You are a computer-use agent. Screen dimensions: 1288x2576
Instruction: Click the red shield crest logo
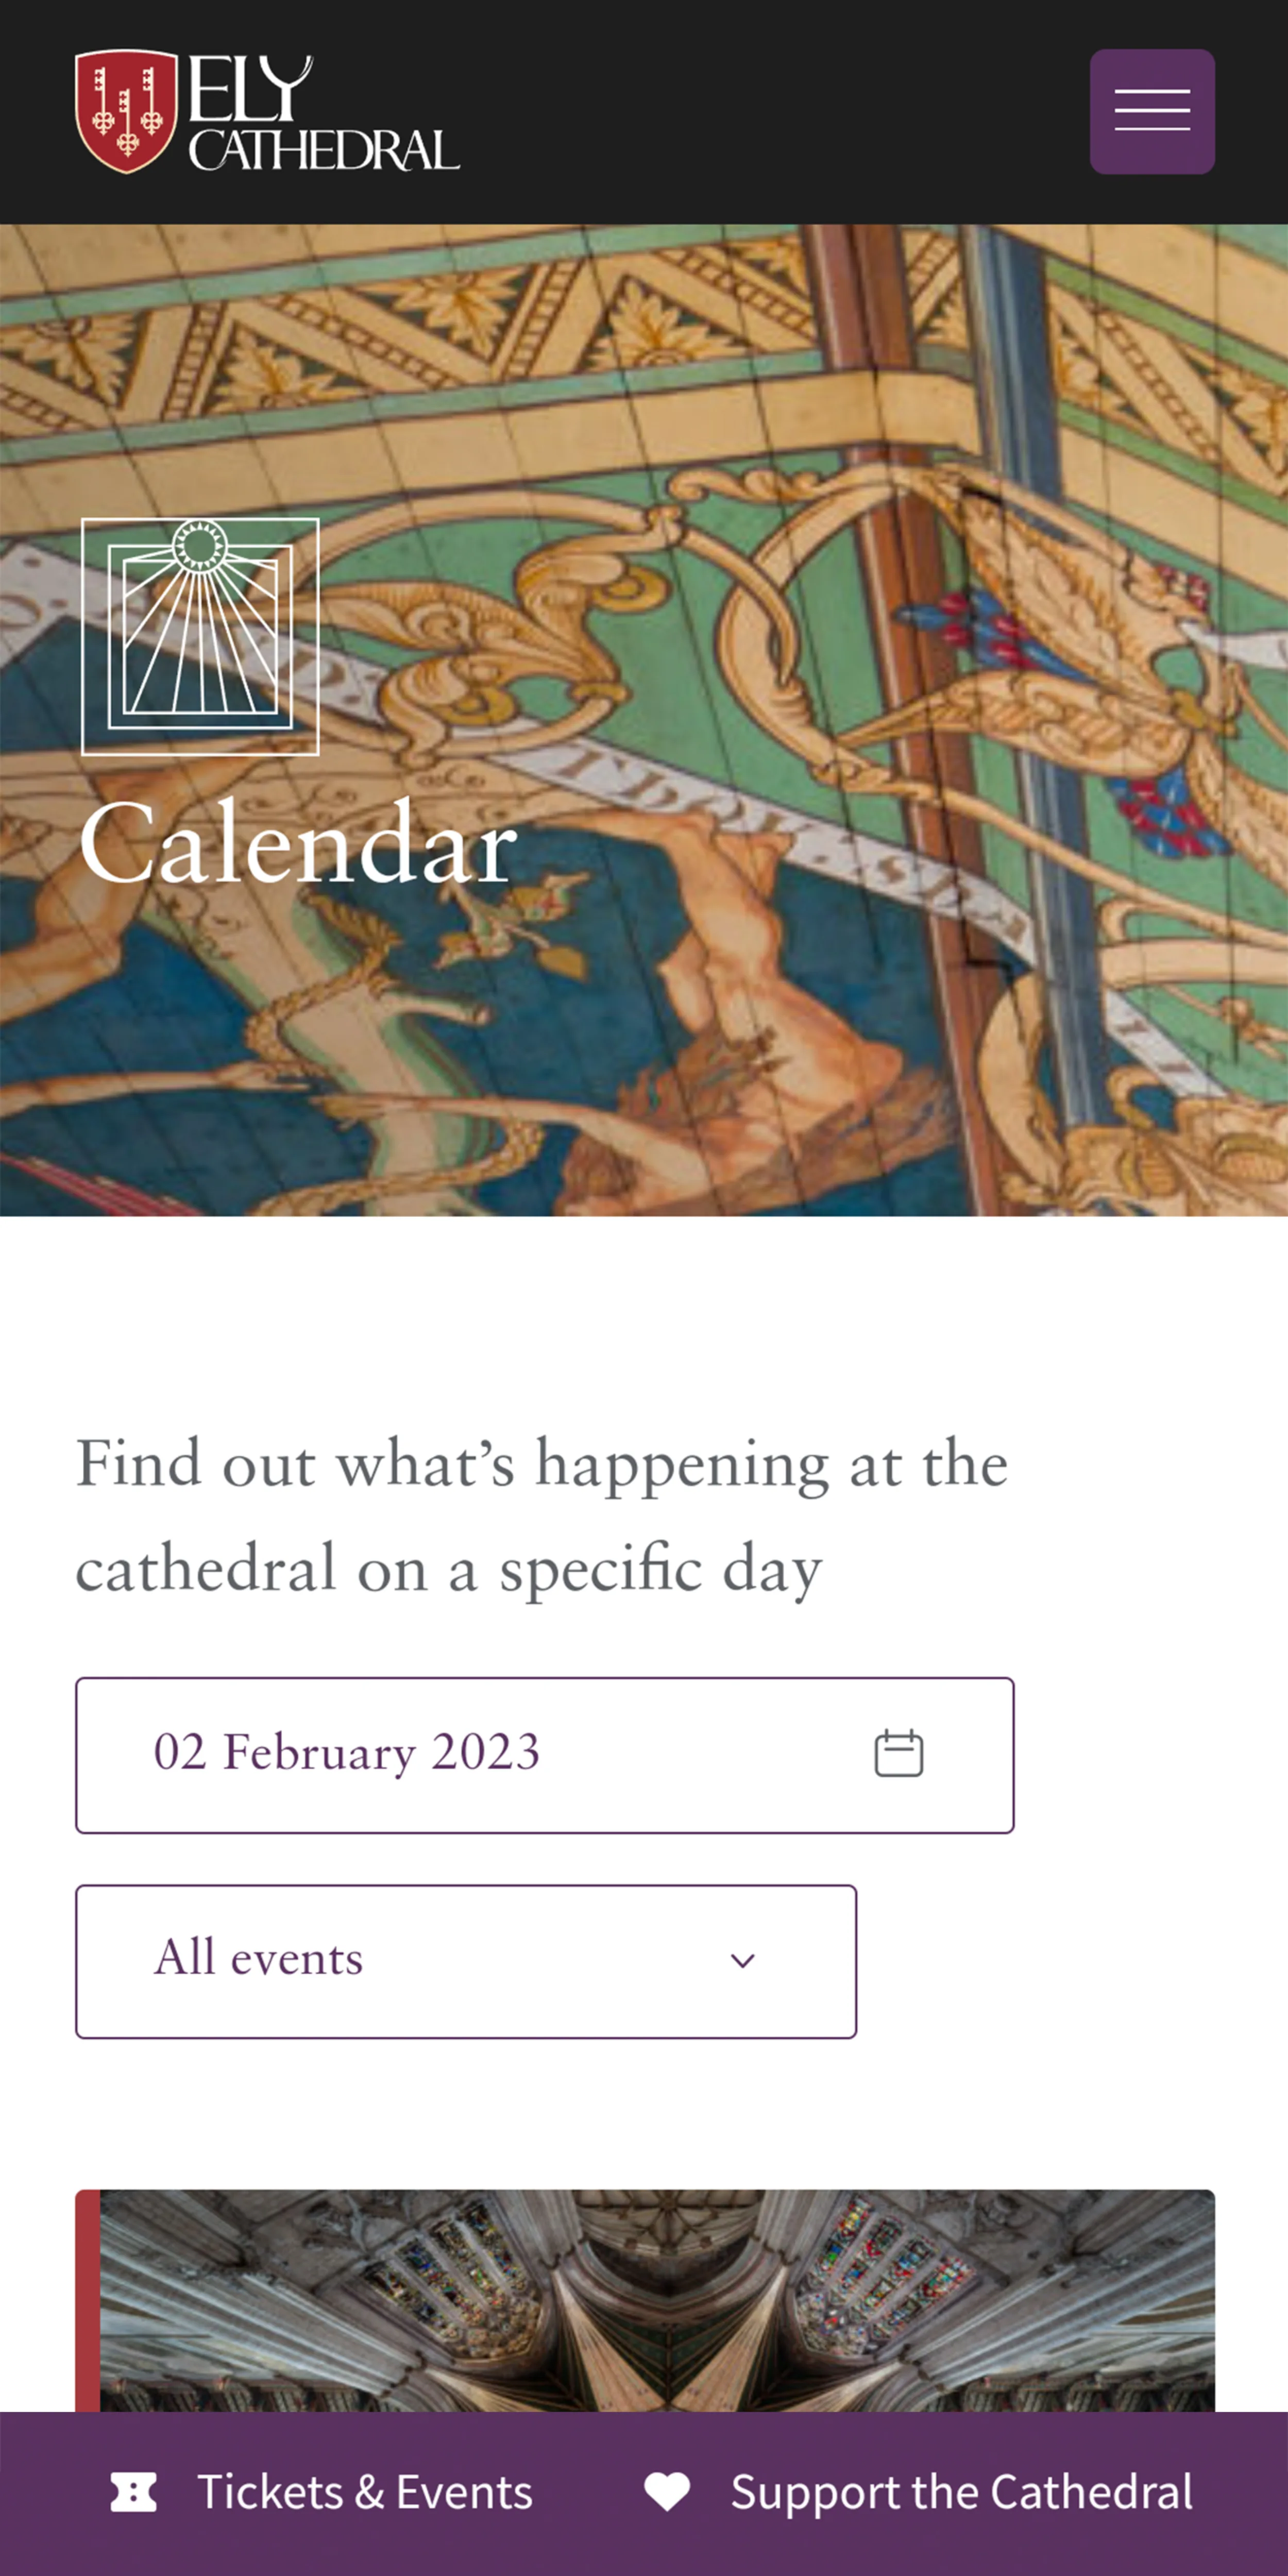coord(127,111)
